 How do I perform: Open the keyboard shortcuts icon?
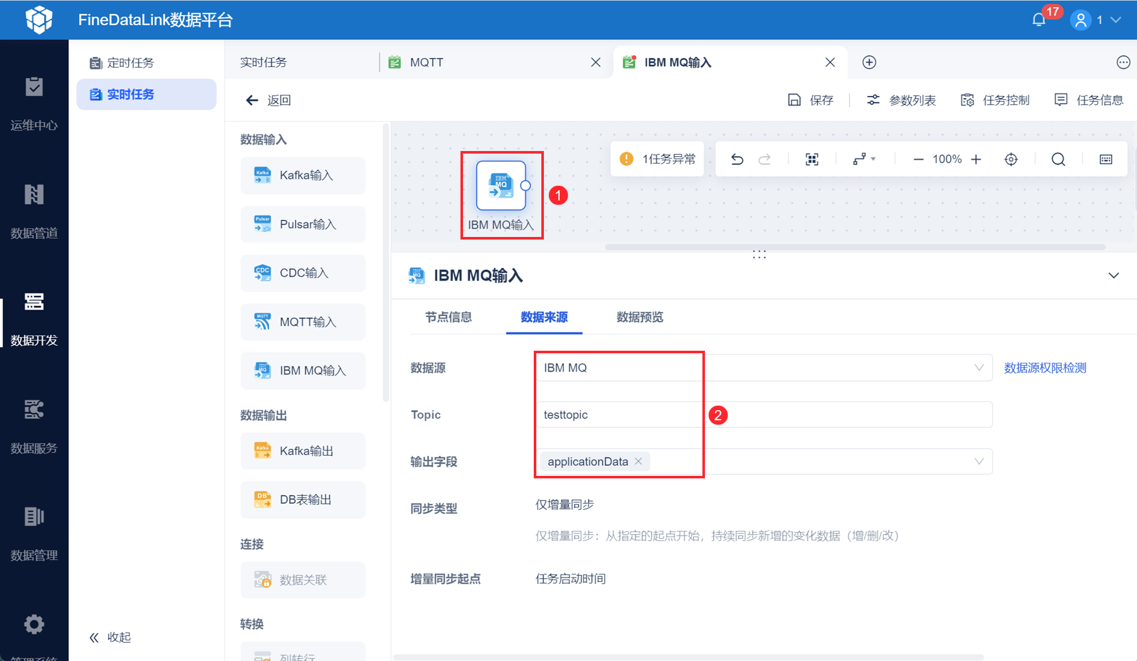[1106, 159]
